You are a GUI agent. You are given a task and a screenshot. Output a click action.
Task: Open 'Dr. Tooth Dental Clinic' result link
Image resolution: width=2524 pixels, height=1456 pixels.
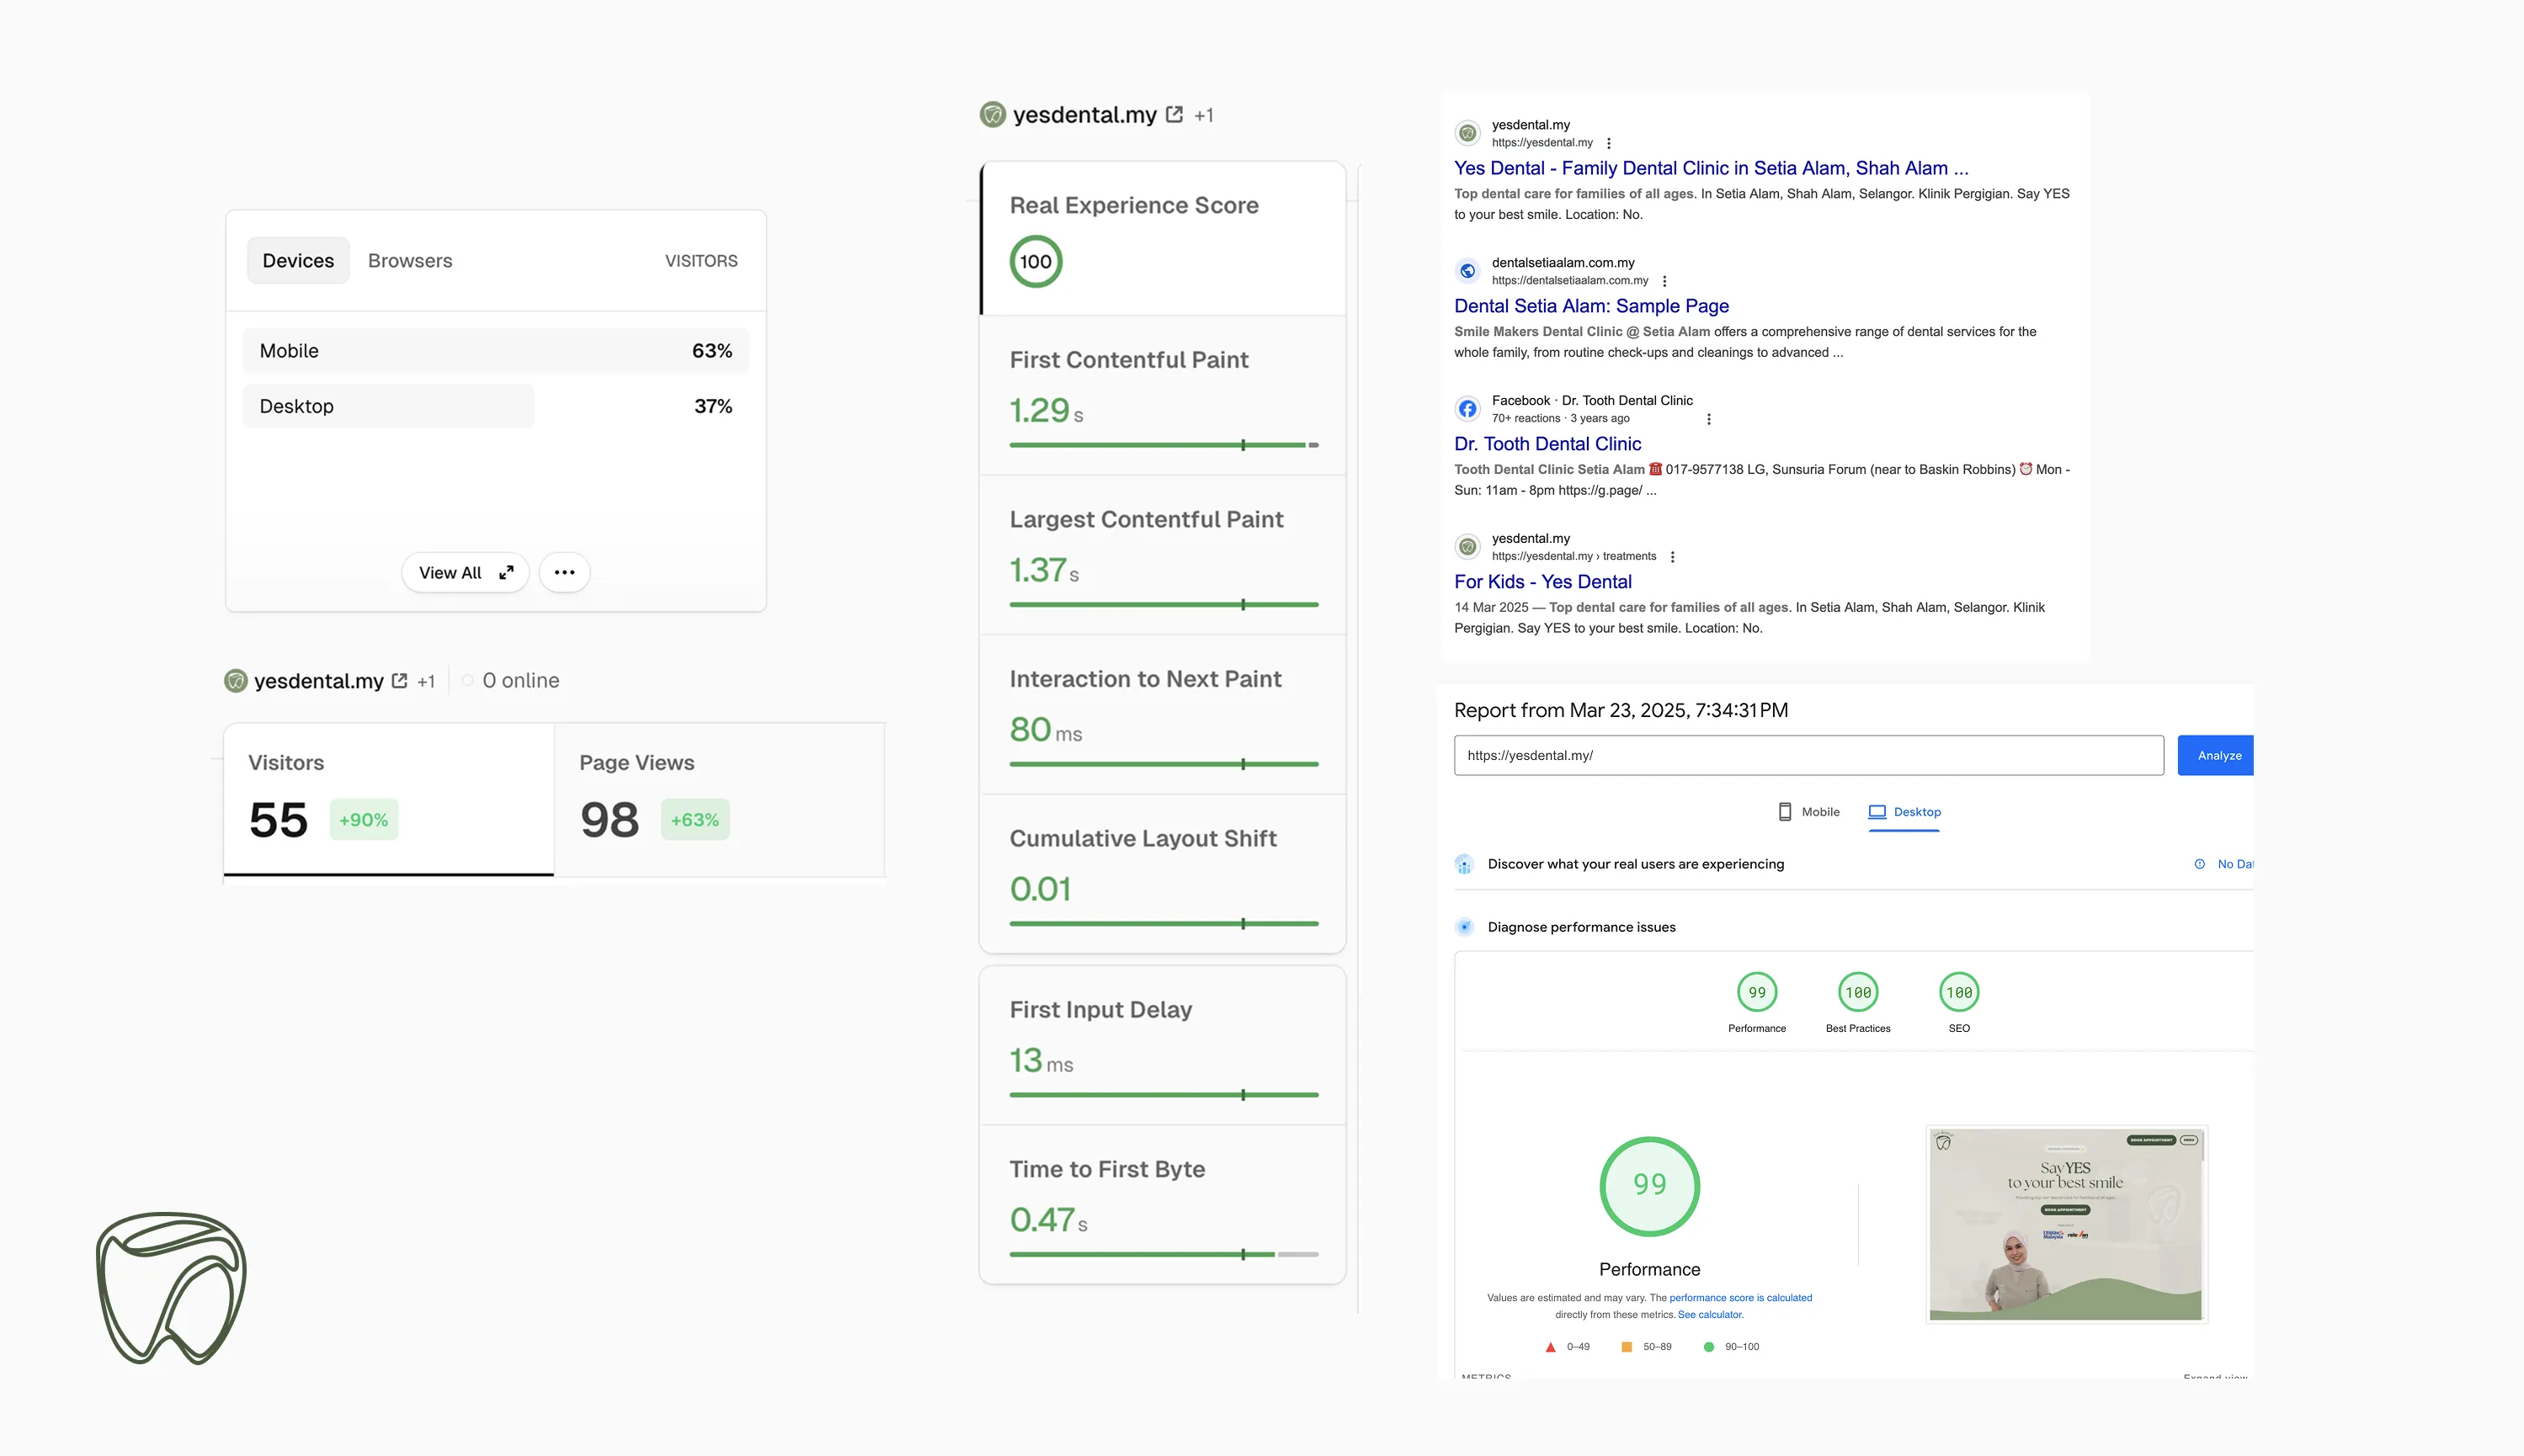coord(1547,444)
